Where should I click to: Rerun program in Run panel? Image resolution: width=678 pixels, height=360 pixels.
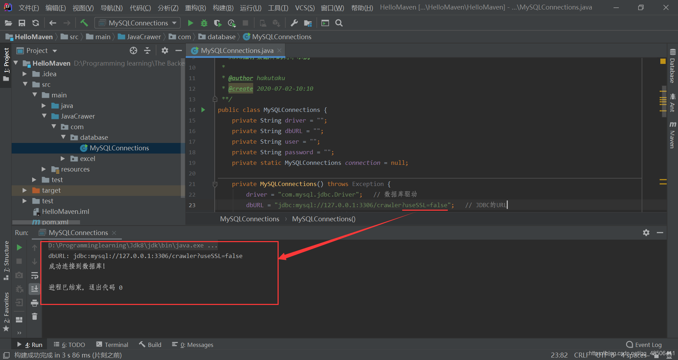pos(19,247)
